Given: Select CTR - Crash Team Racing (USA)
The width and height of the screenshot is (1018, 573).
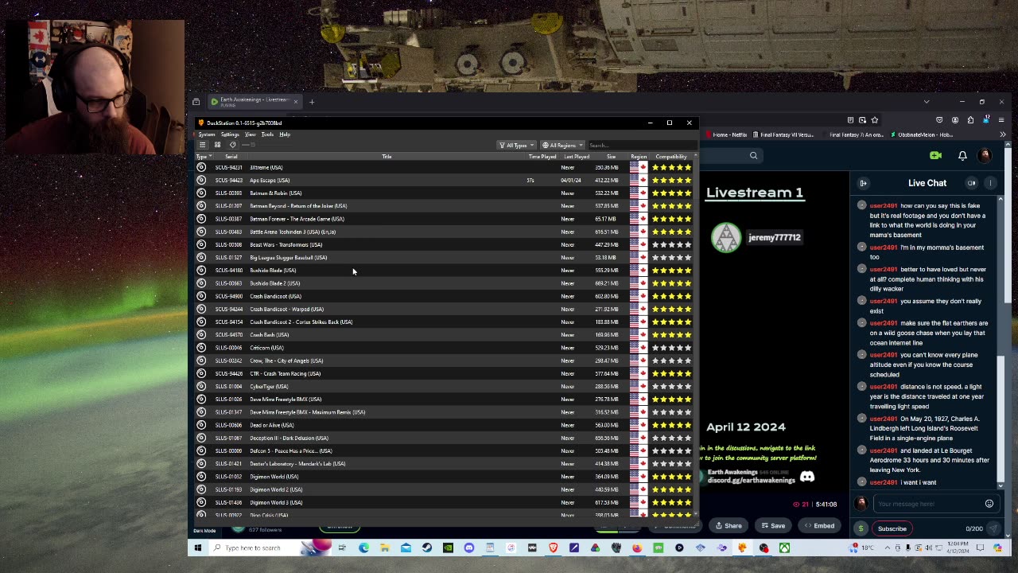Looking at the screenshot, I should coord(445,373).
